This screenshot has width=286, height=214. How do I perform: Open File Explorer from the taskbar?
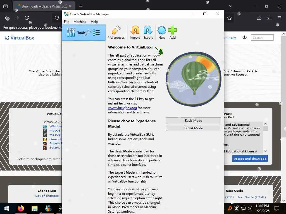click(x=34, y=208)
